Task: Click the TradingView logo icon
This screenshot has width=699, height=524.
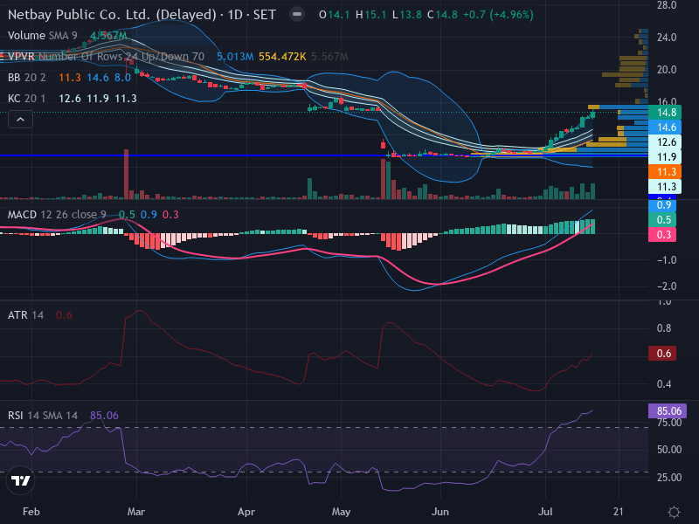Action: 20,480
